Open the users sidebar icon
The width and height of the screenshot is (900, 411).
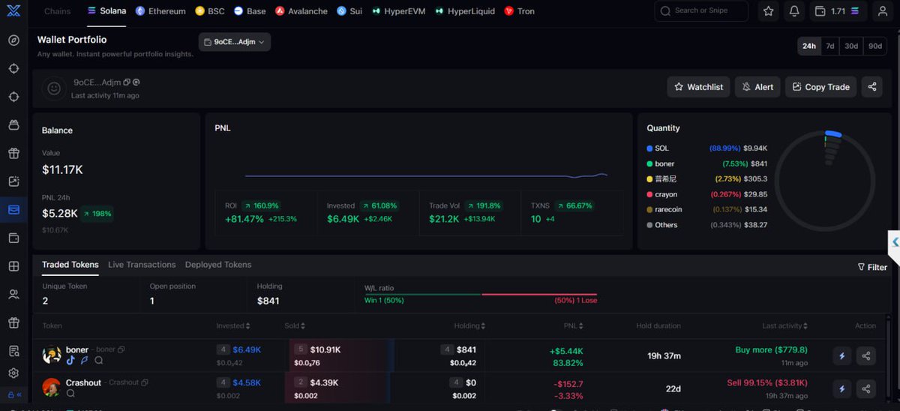(13, 295)
